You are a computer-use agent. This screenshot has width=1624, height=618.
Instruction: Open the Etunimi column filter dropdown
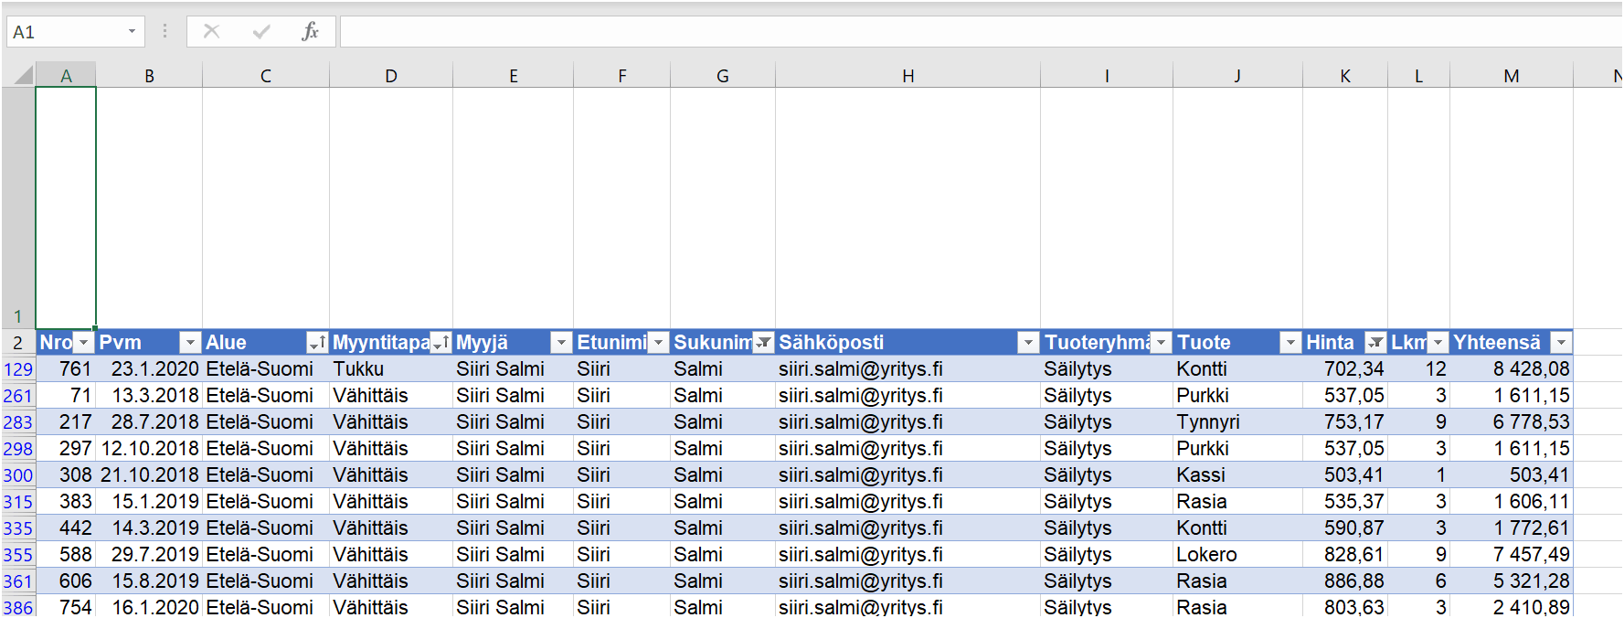(x=658, y=343)
